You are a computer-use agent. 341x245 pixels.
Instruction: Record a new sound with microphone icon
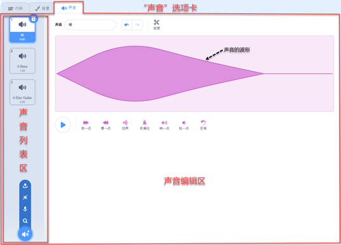[x=25, y=209]
